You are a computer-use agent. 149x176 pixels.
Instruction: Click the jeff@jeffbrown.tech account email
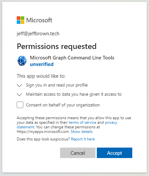[38, 34]
